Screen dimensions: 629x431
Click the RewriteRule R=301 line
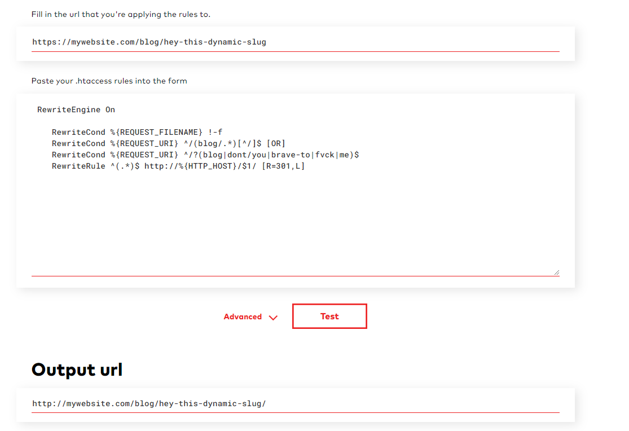178,166
